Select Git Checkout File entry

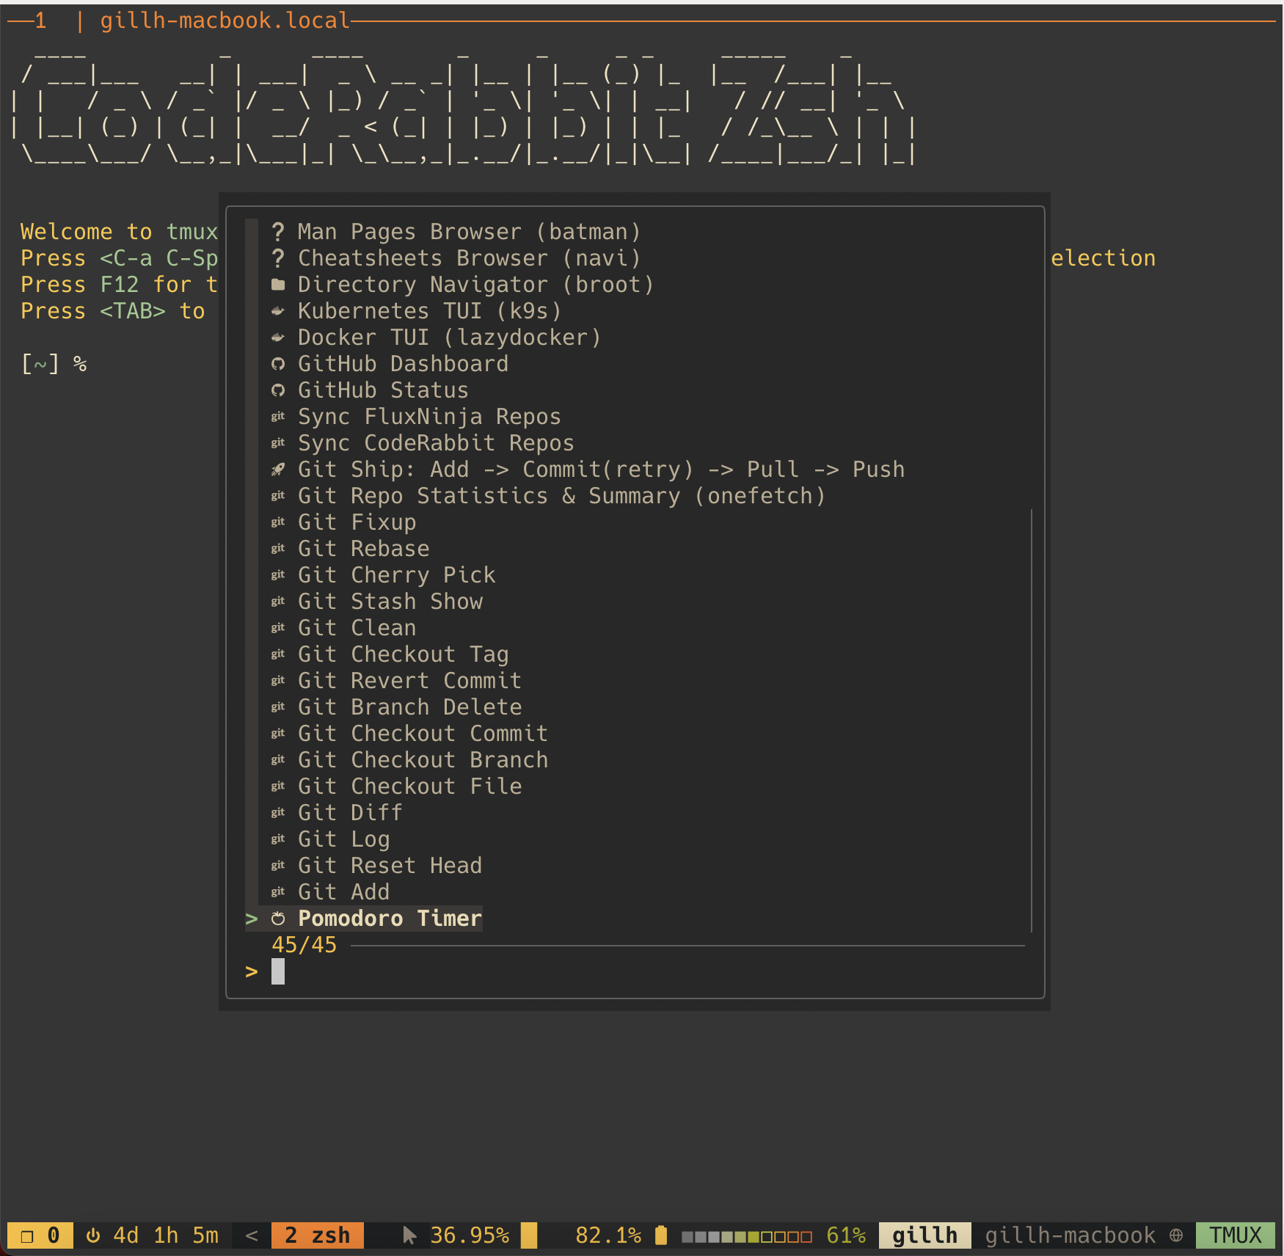[x=409, y=786]
